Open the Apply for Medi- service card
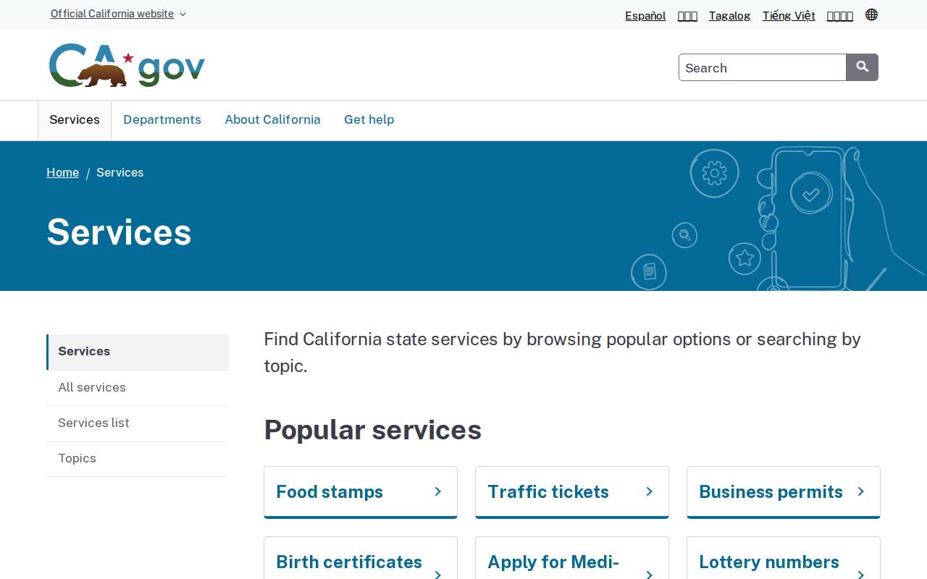The height and width of the screenshot is (579, 927). click(572, 558)
